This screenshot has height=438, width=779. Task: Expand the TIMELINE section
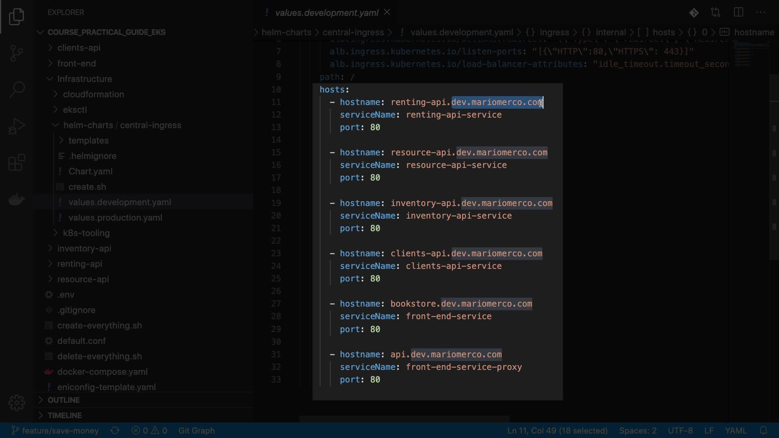65,415
